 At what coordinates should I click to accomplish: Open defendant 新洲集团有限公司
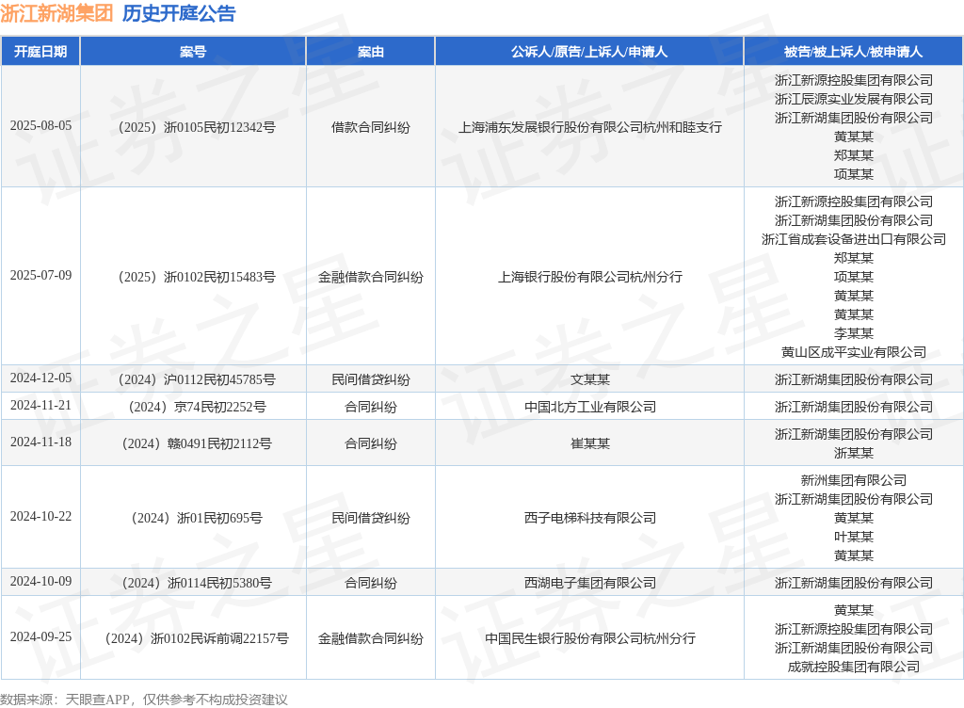click(853, 480)
